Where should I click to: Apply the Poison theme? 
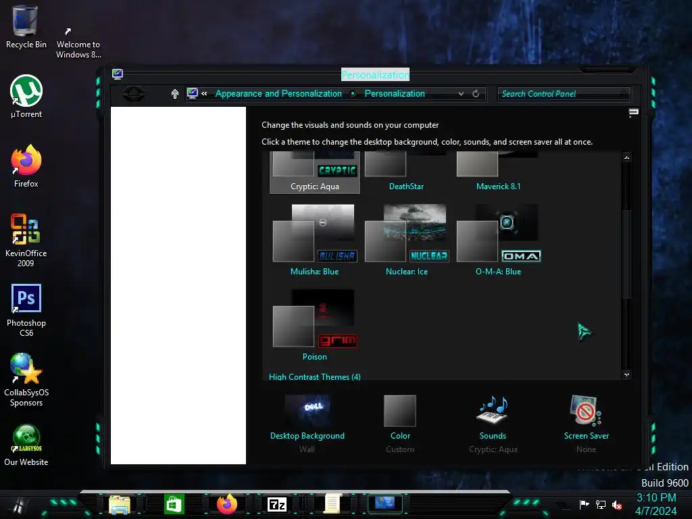315,325
